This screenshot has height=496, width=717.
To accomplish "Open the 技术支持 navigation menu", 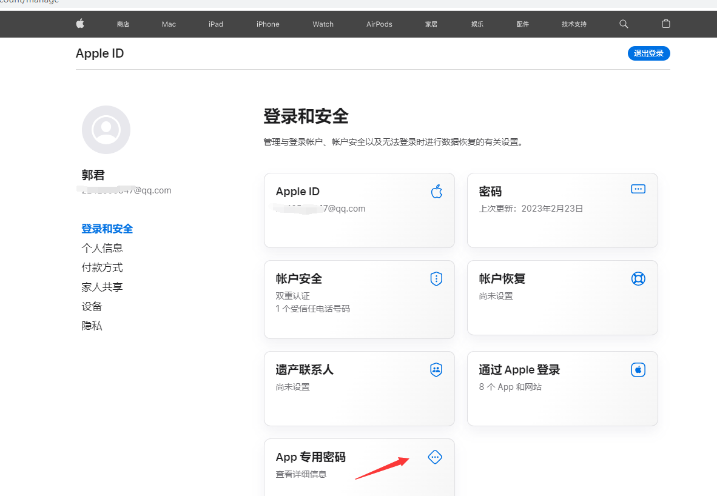I will pyautogui.click(x=574, y=24).
